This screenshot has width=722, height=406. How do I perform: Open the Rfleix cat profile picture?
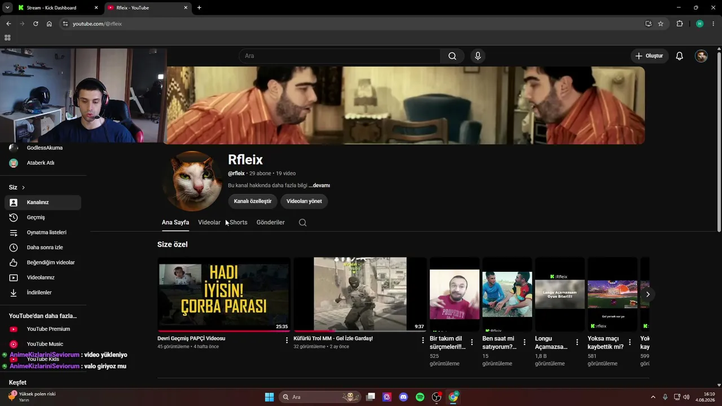(193, 181)
